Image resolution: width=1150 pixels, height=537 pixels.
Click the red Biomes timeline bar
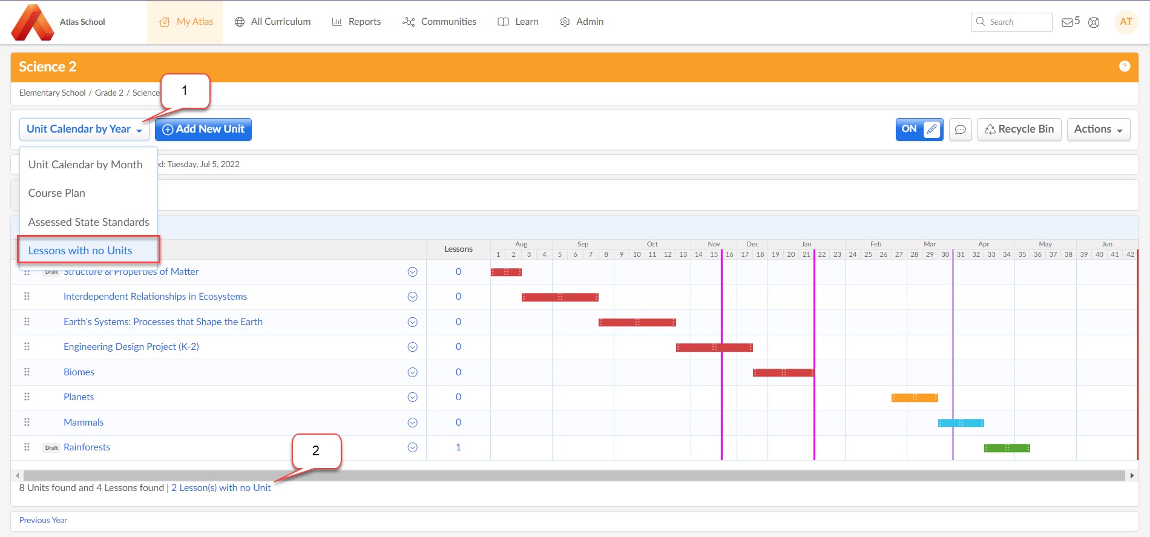click(783, 373)
